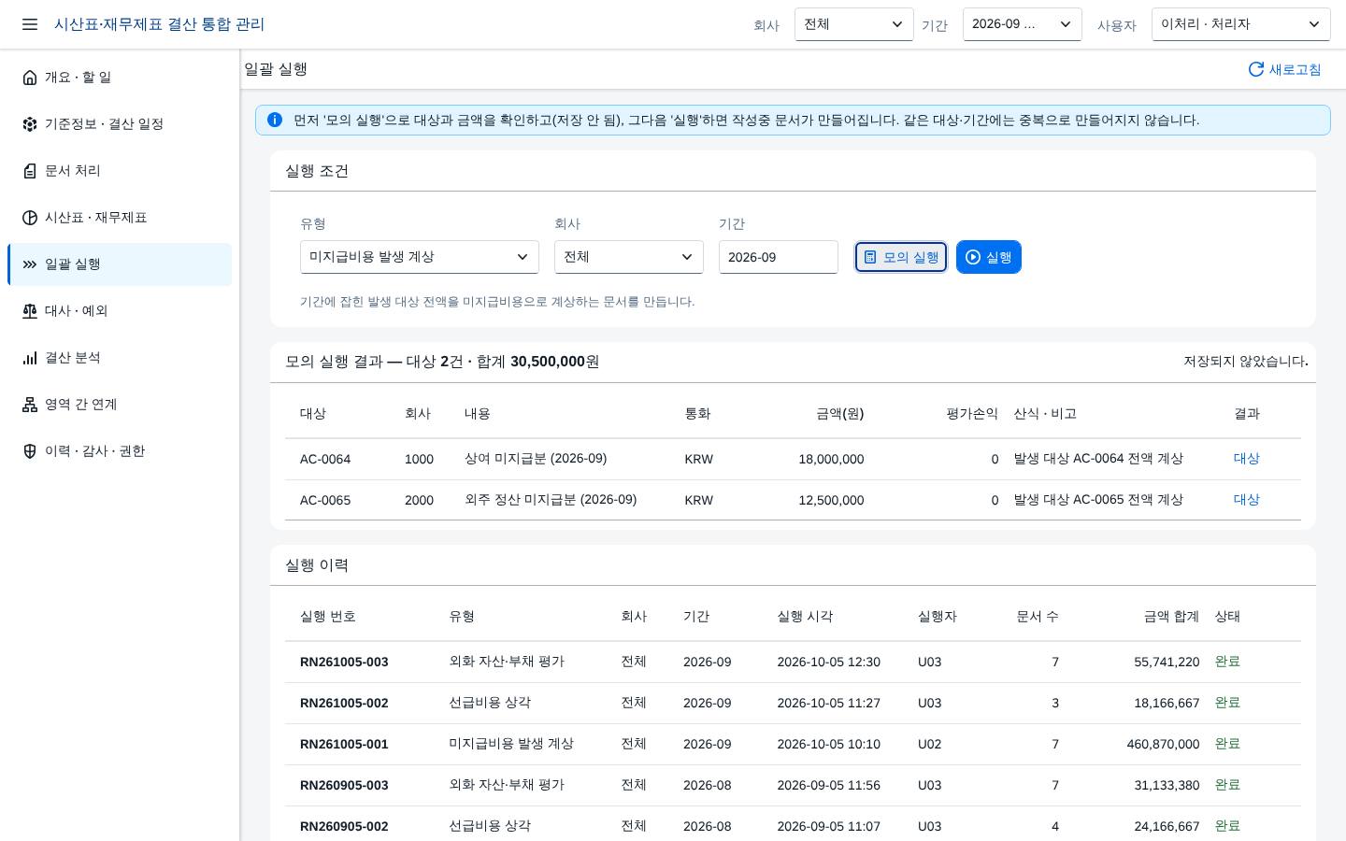Image resolution: width=1346 pixels, height=841 pixels.
Task: Click the shield icon beside 이력 · 감사 · 권한
Action: point(30,451)
